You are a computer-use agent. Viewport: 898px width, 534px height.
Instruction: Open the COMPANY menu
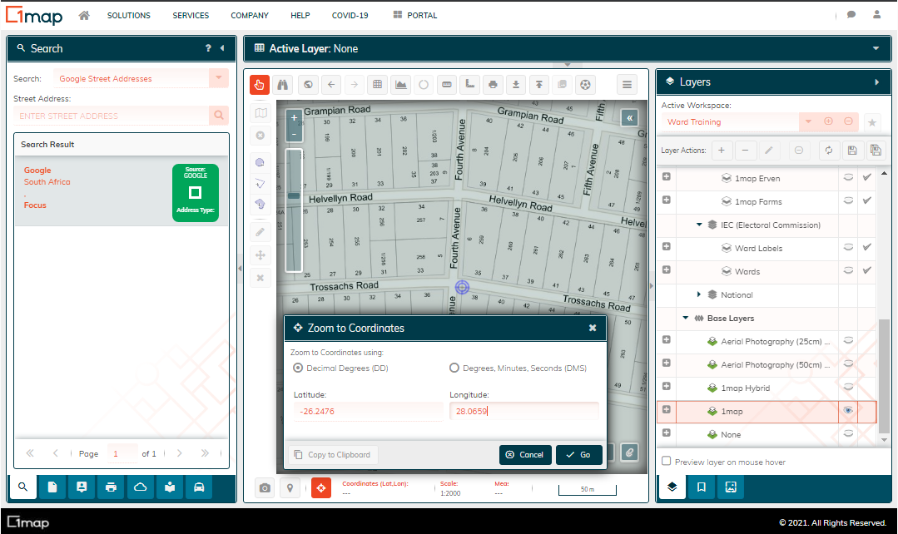click(x=250, y=16)
